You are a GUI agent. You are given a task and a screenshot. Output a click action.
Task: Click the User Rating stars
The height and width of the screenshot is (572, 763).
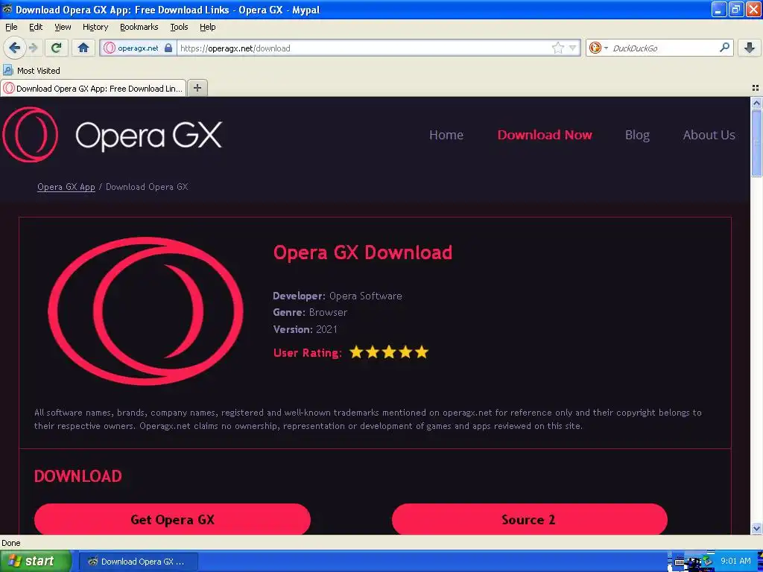(389, 352)
